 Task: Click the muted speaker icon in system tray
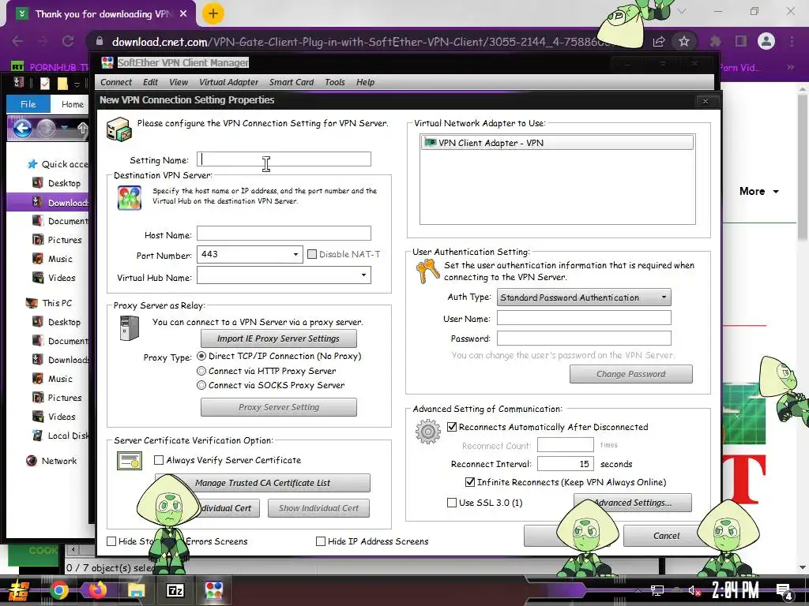coord(694,590)
